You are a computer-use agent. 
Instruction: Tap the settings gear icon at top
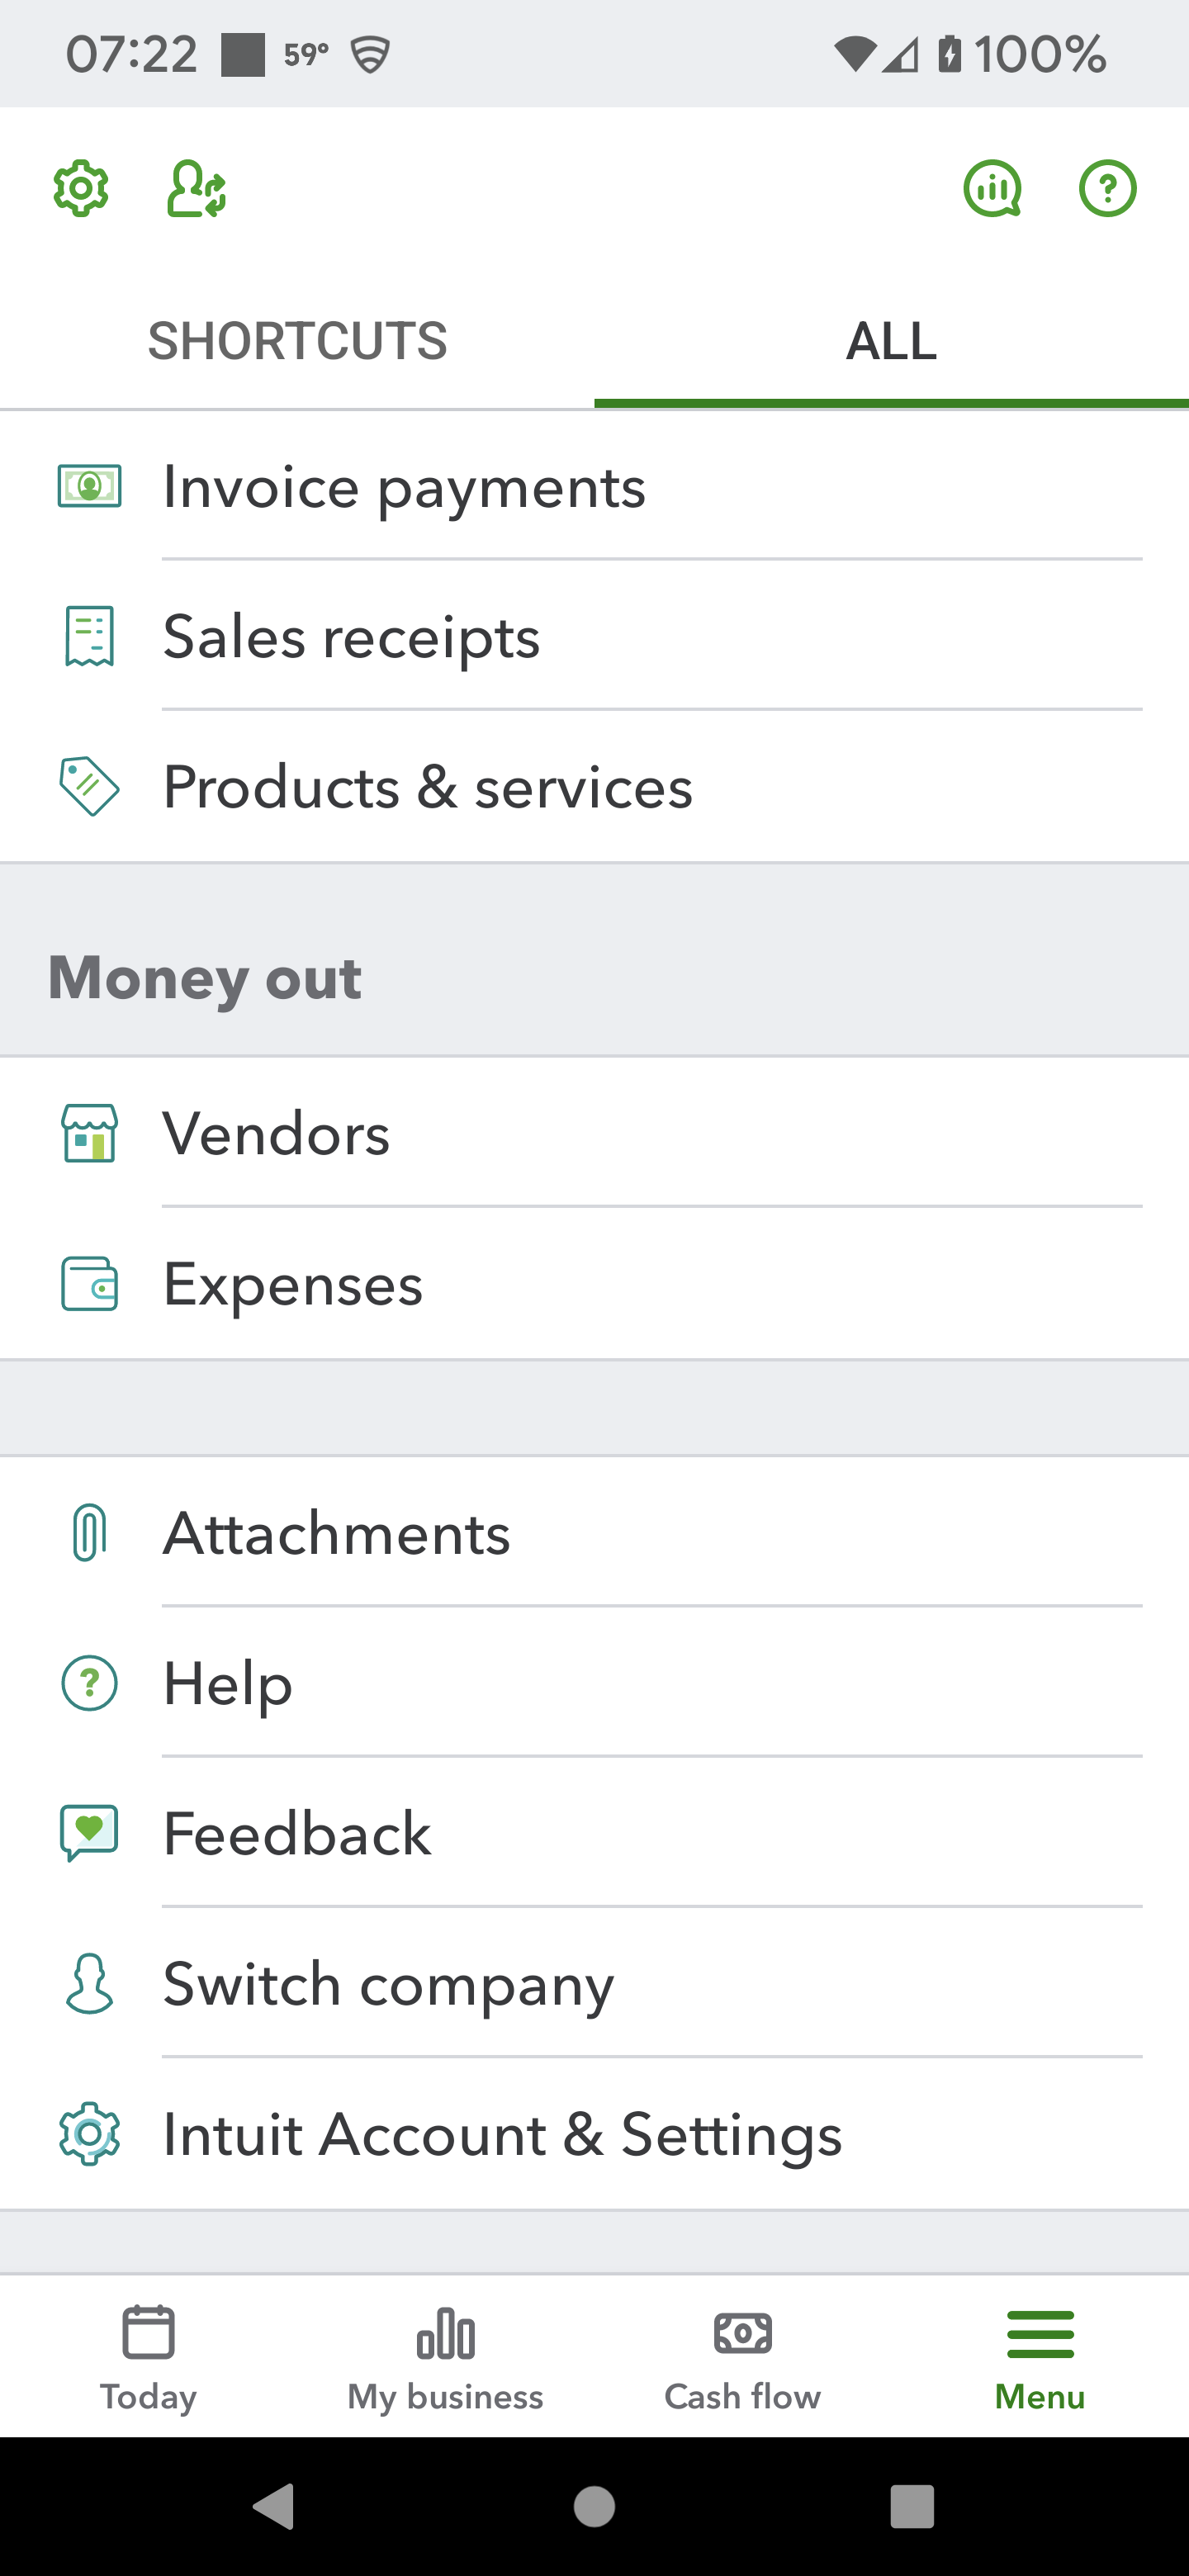(81, 188)
